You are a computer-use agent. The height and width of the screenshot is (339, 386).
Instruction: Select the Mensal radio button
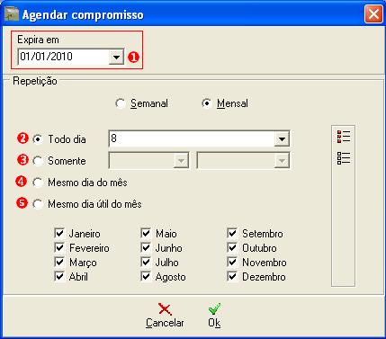tap(206, 103)
